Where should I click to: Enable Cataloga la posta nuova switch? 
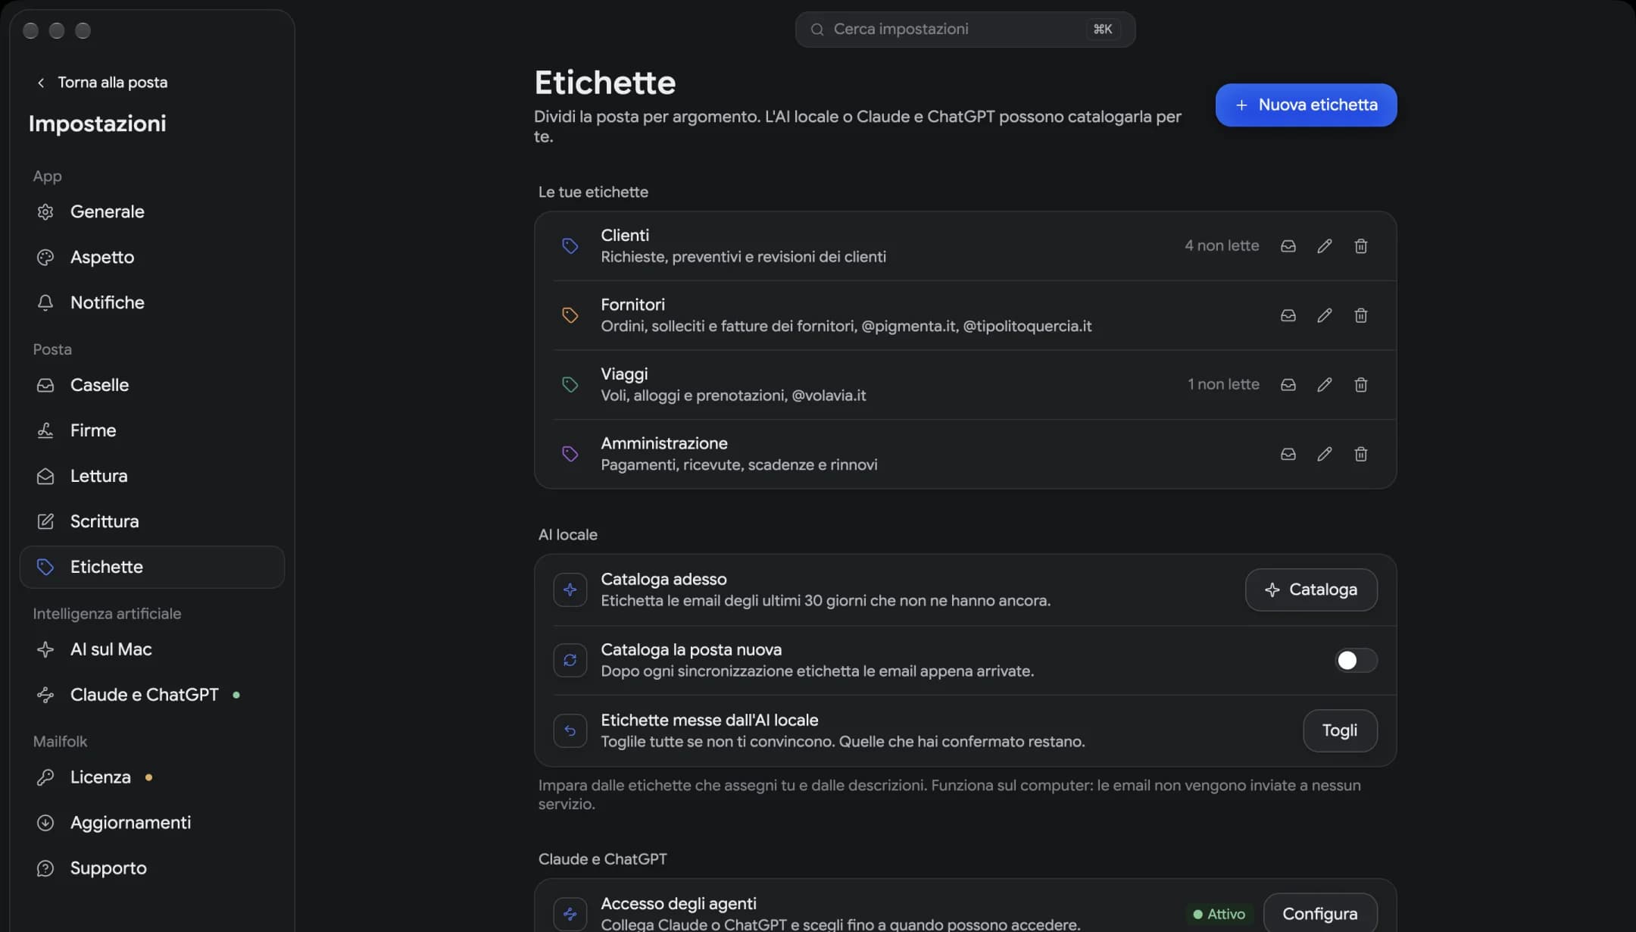click(x=1355, y=661)
